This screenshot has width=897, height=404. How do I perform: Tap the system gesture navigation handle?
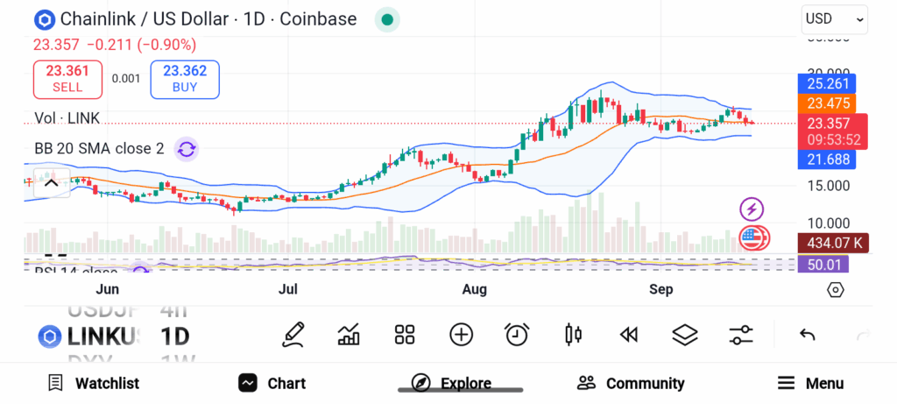461,390
